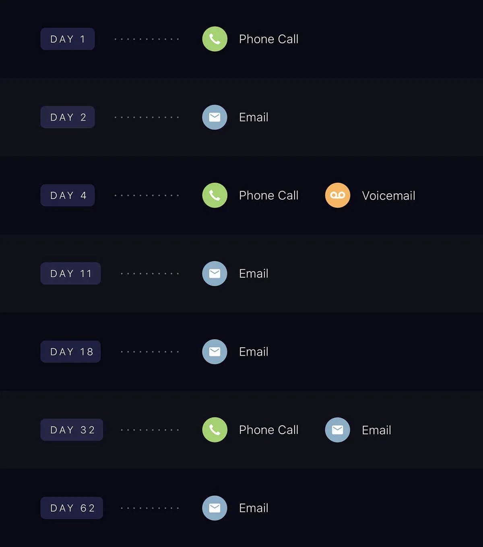Select the DAY 62 badge

[72, 508]
